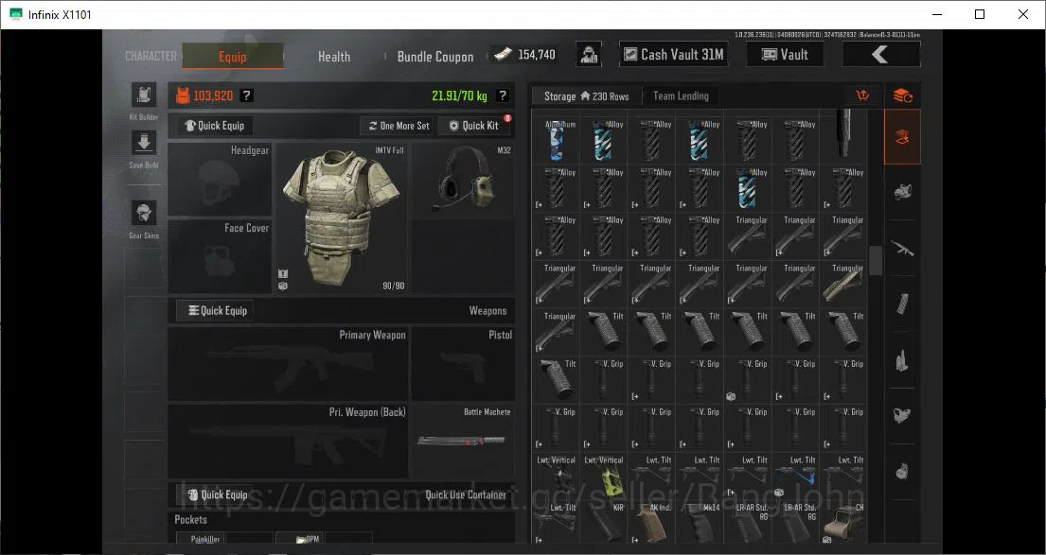
Task: Open the masked operator profile icon
Action: [589, 55]
